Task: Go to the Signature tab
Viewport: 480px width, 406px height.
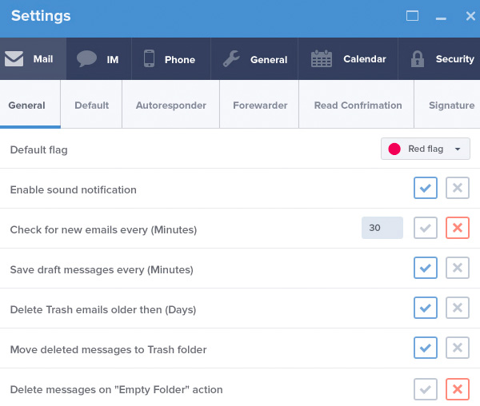Action: pos(451,105)
